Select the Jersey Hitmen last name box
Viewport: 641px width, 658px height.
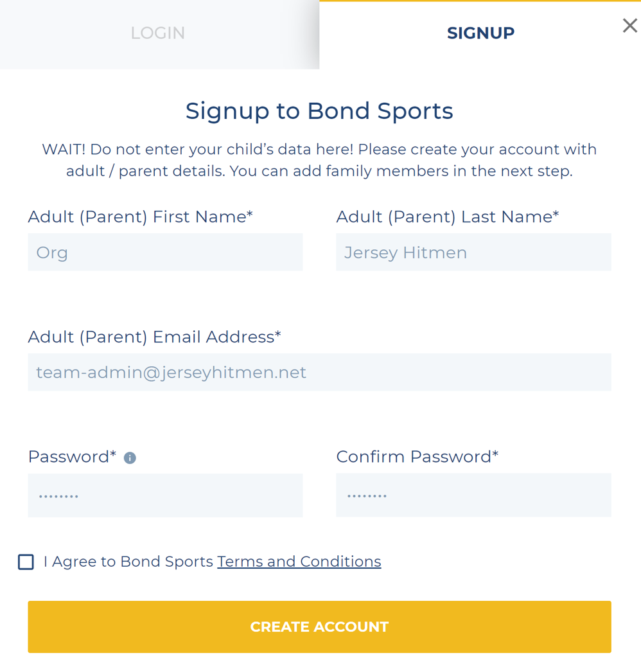(473, 252)
